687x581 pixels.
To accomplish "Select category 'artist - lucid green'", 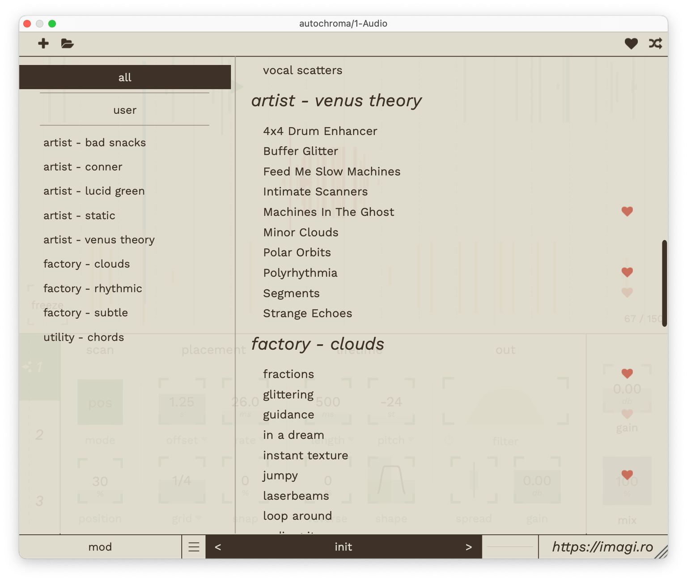I will [94, 191].
